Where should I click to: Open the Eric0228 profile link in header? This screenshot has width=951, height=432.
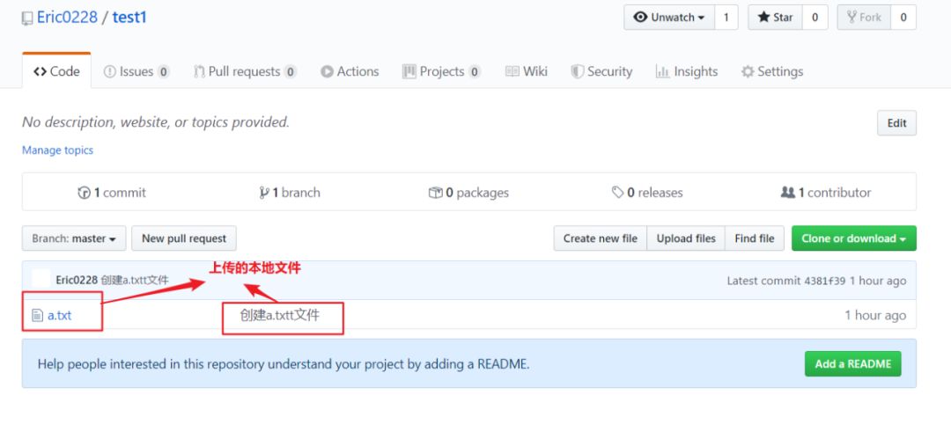pyautogui.click(x=67, y=17)
